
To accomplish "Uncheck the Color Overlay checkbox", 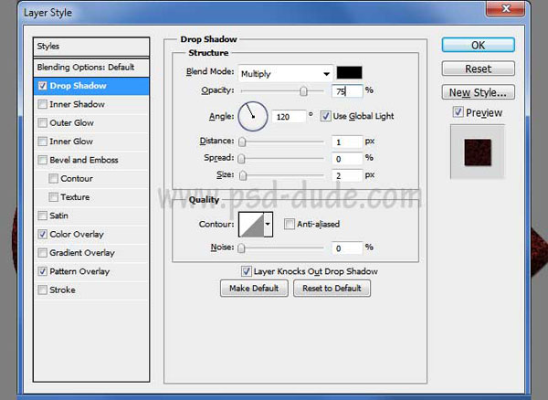I will [42, 234].
